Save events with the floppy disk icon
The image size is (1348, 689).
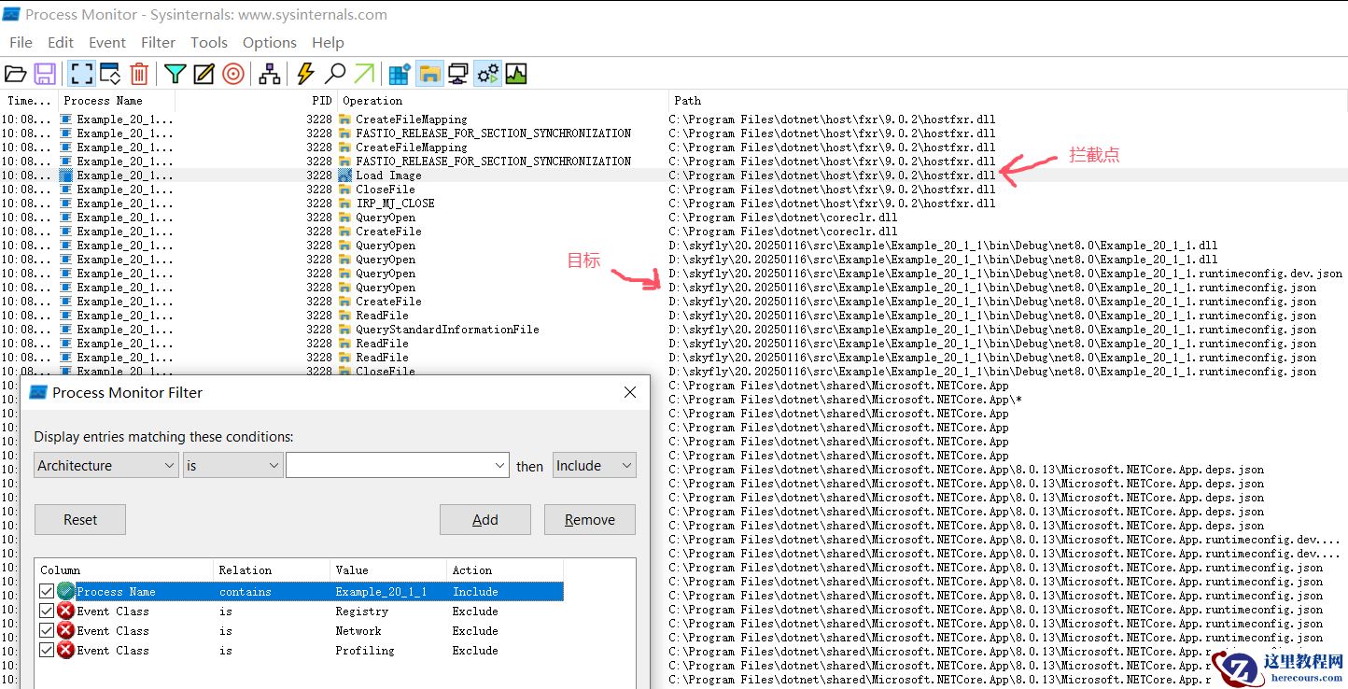click(x=44, y=74)
